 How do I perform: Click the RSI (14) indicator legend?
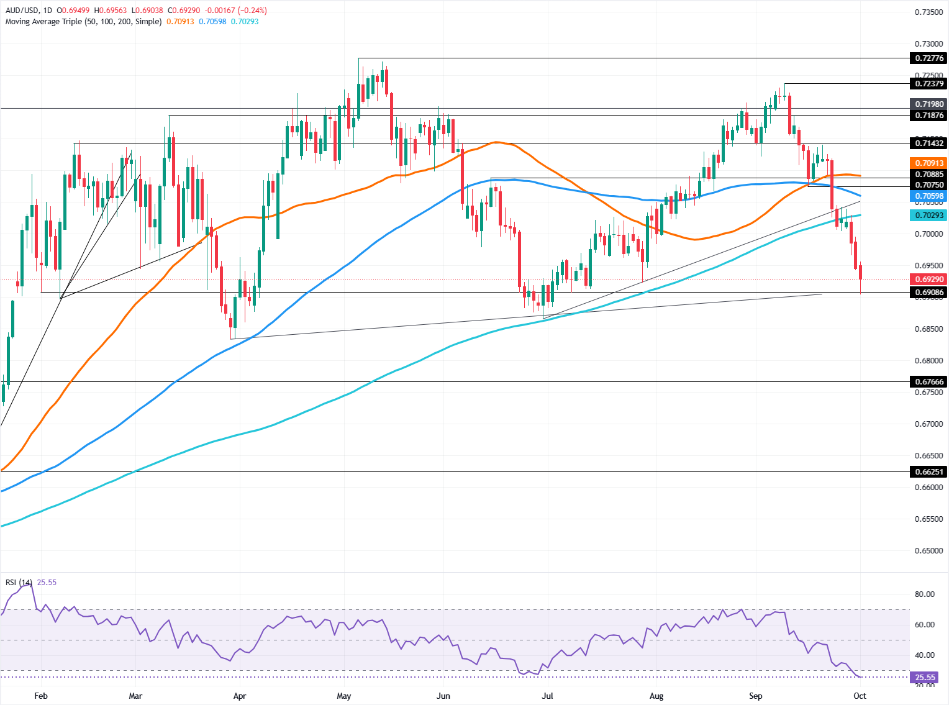pyautogui.click(x=19, y=582)
